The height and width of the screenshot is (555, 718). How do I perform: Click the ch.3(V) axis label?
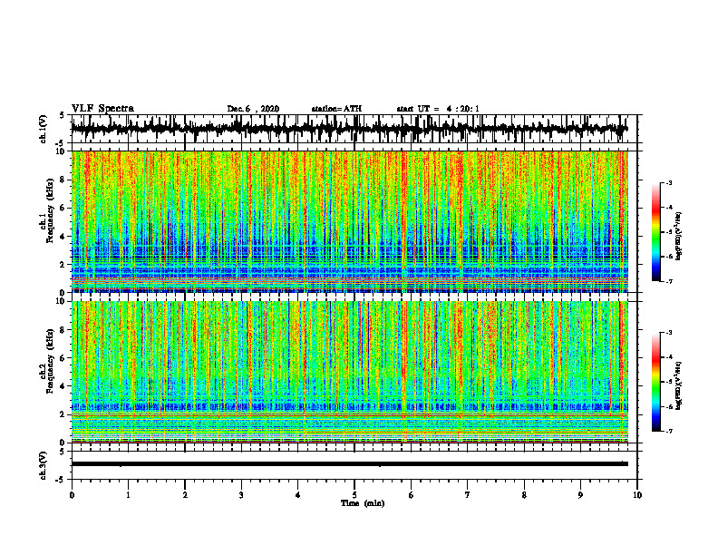[x=44, y=466]
